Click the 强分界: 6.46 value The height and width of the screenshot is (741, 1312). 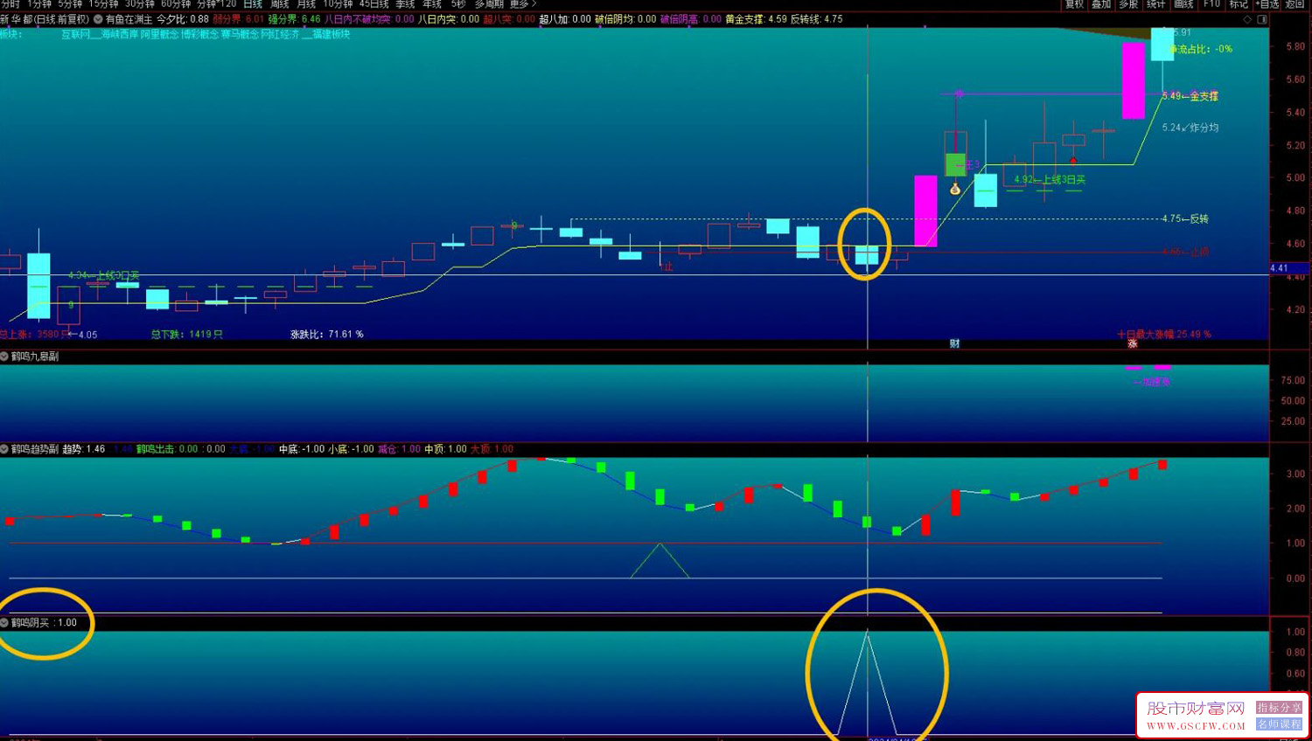pyautogui.click(x=294, y=19)
